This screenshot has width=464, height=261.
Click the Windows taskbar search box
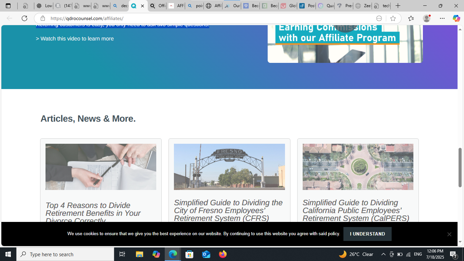(x=65, y=254)
